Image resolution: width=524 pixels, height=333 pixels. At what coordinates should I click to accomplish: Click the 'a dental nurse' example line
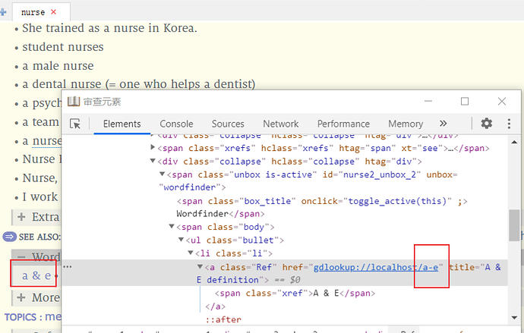139,84
